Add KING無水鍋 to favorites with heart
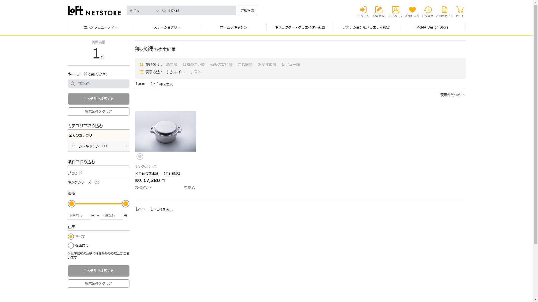Image resolution: width=538 pixels, height=302 pixels. [140, 157]
